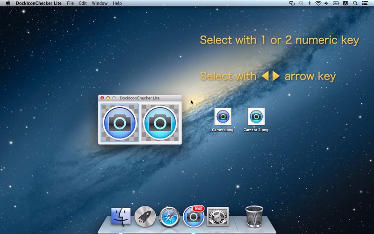Click the Camera 2.png desktop file
Screen dimensions: 374x234
click(256, 117)
